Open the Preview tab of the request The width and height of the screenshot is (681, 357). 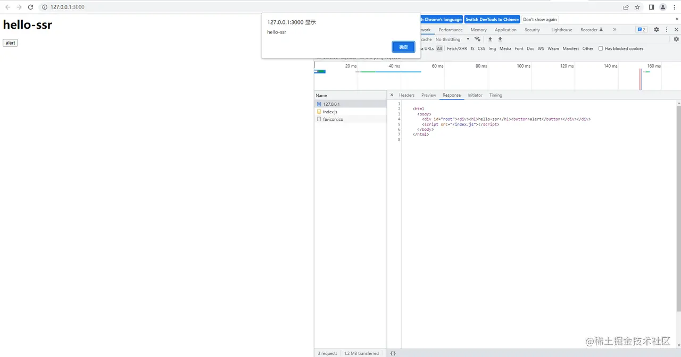(x=429, y=95)
